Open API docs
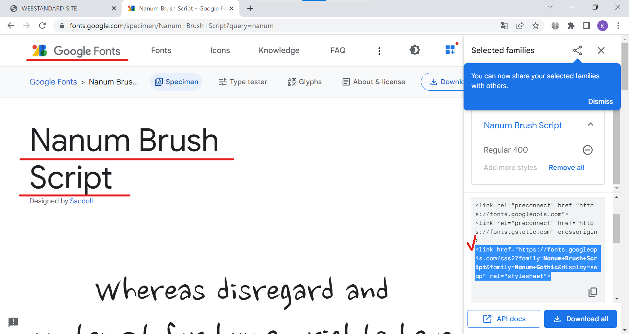Screen dimensions: 629x334 pos(504,319)
